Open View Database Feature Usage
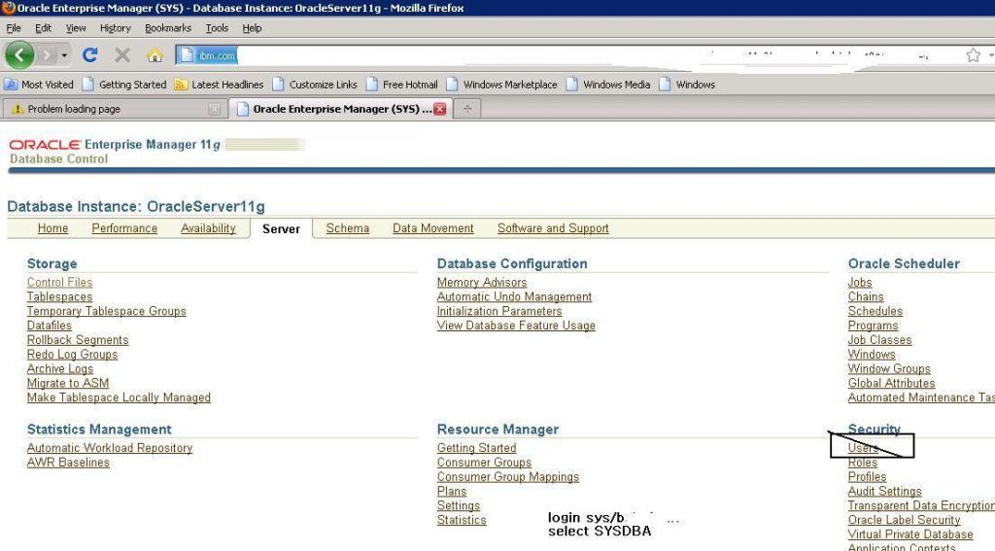Image resolution: width=995 pixels, height=551 pixels. pos(516,326)
